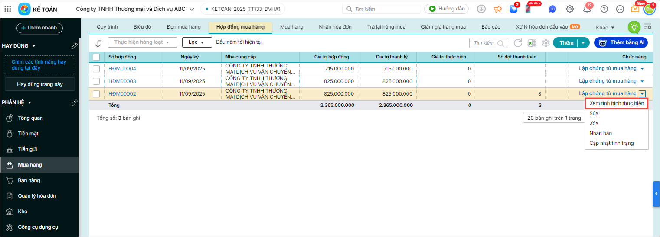This screenshot has height=237, width=660.
Task: Open contract link HĐM00002
Action: 122,94
